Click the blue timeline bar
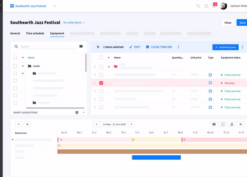 pos(156,158)
